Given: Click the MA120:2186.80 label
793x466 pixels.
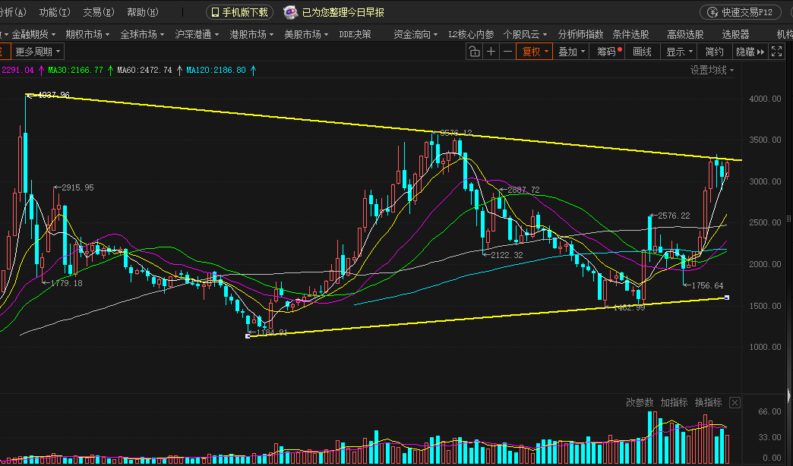Looking at the screenshot, I should click(x=216, y=71).
